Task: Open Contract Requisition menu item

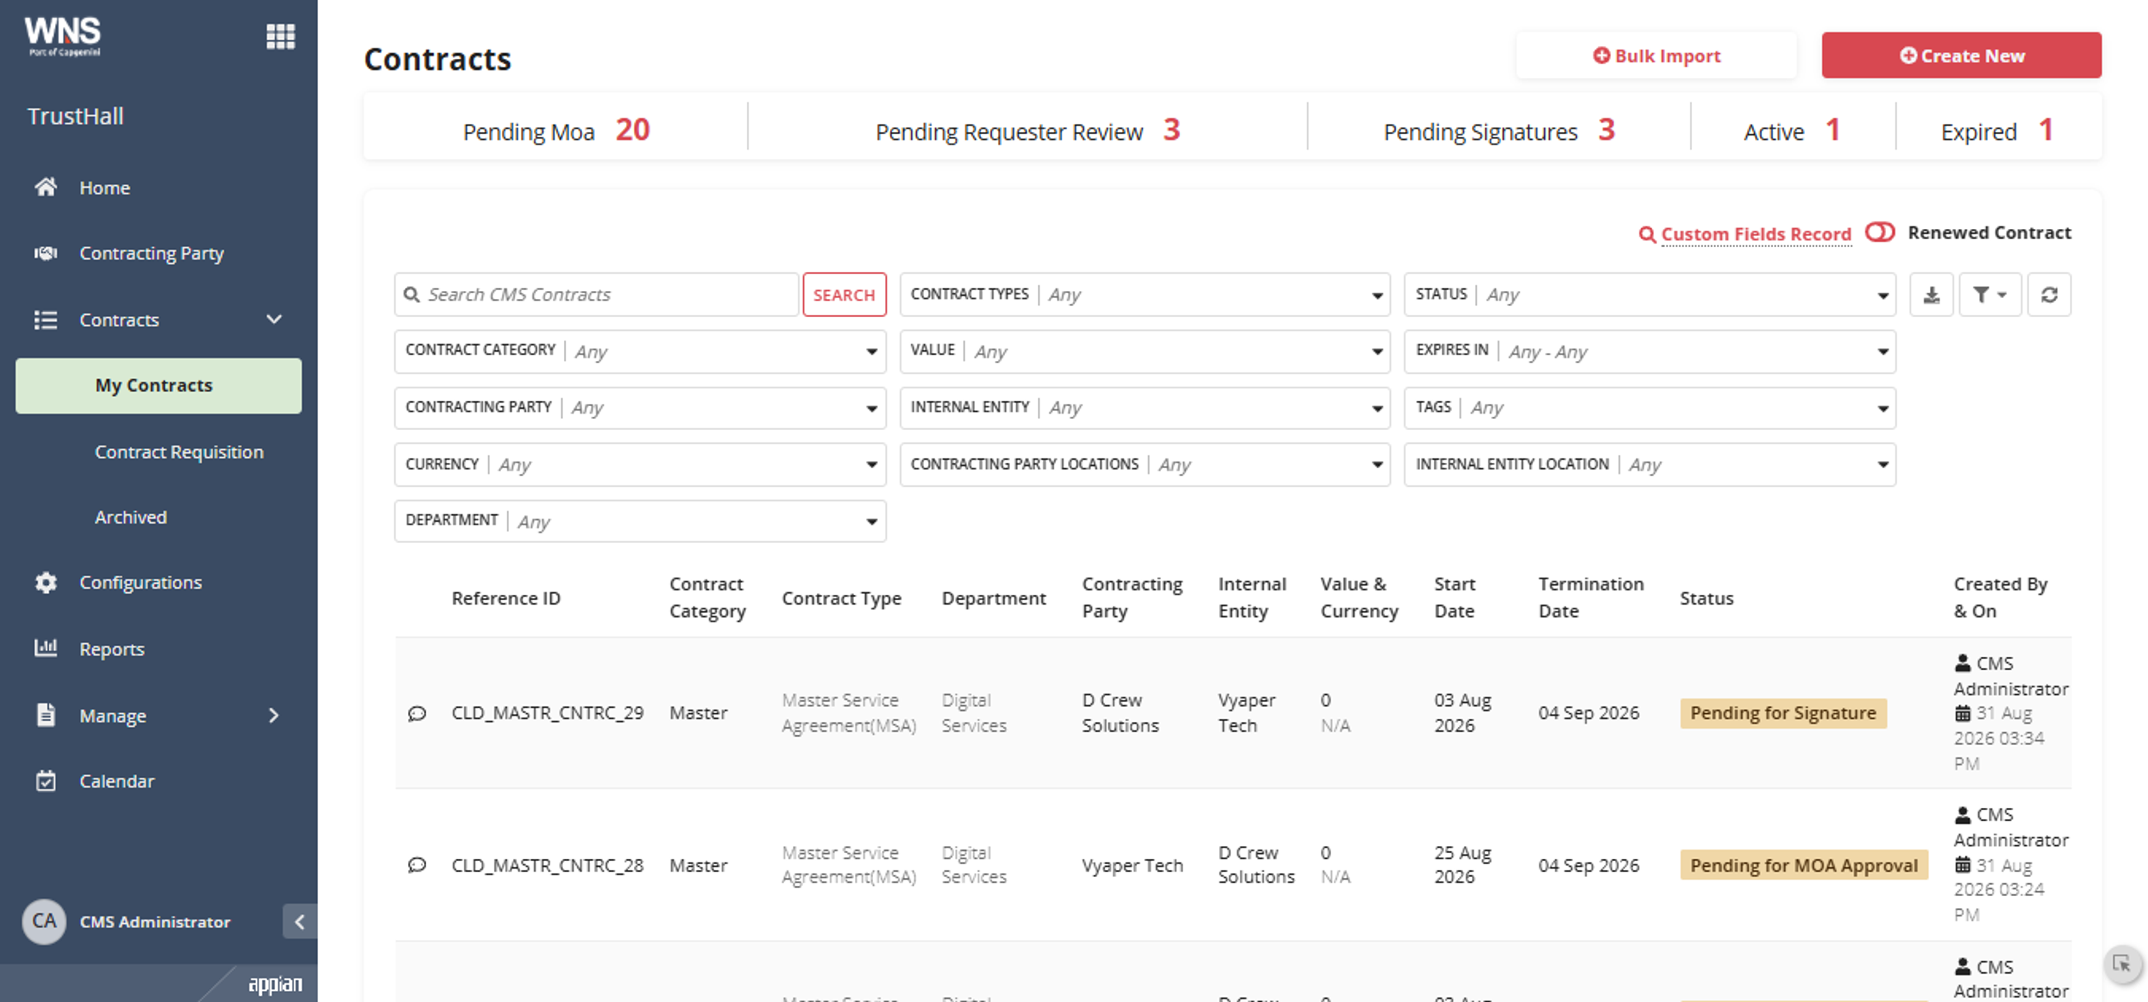Action: (x=179, y=451)
